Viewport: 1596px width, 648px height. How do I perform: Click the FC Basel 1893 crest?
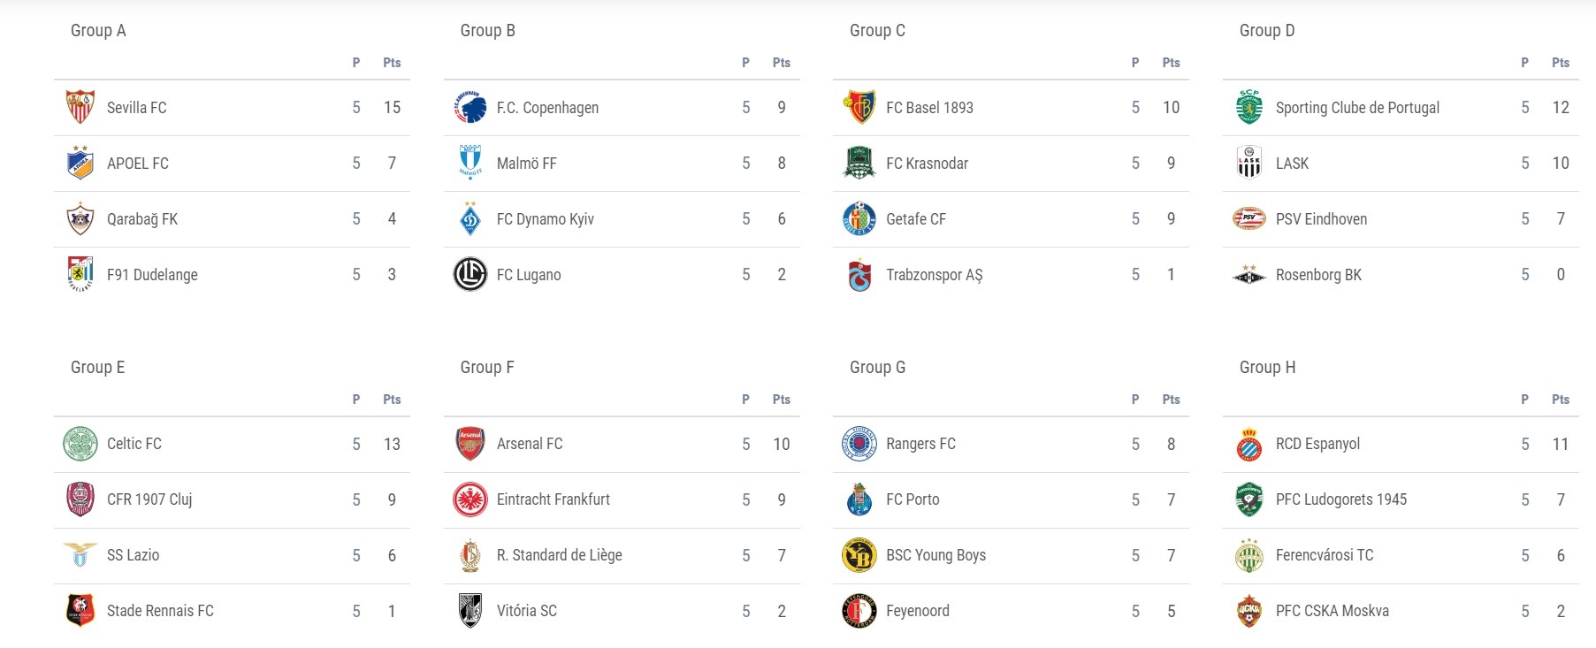[860, 107]
